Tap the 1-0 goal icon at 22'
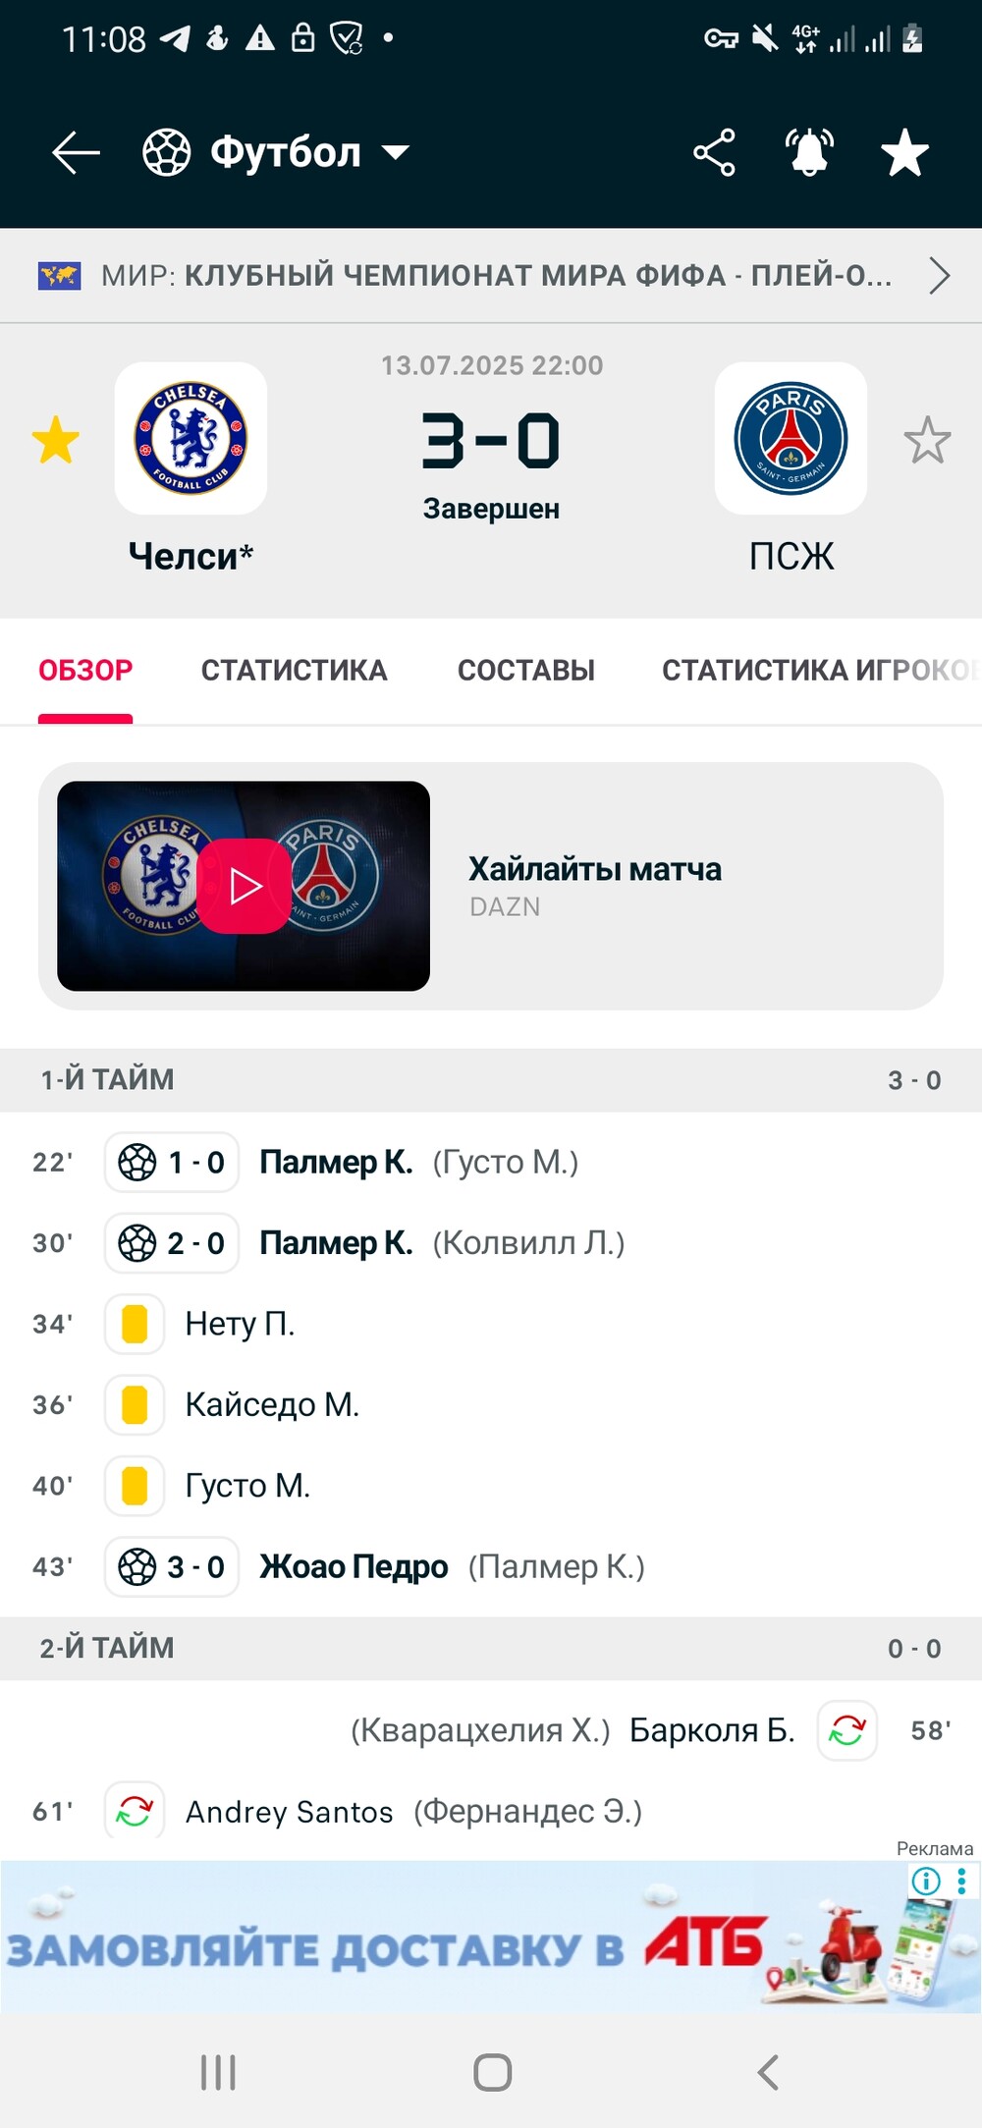The width and height of the screenshot is (982, 2128). tap(172, 1163)
